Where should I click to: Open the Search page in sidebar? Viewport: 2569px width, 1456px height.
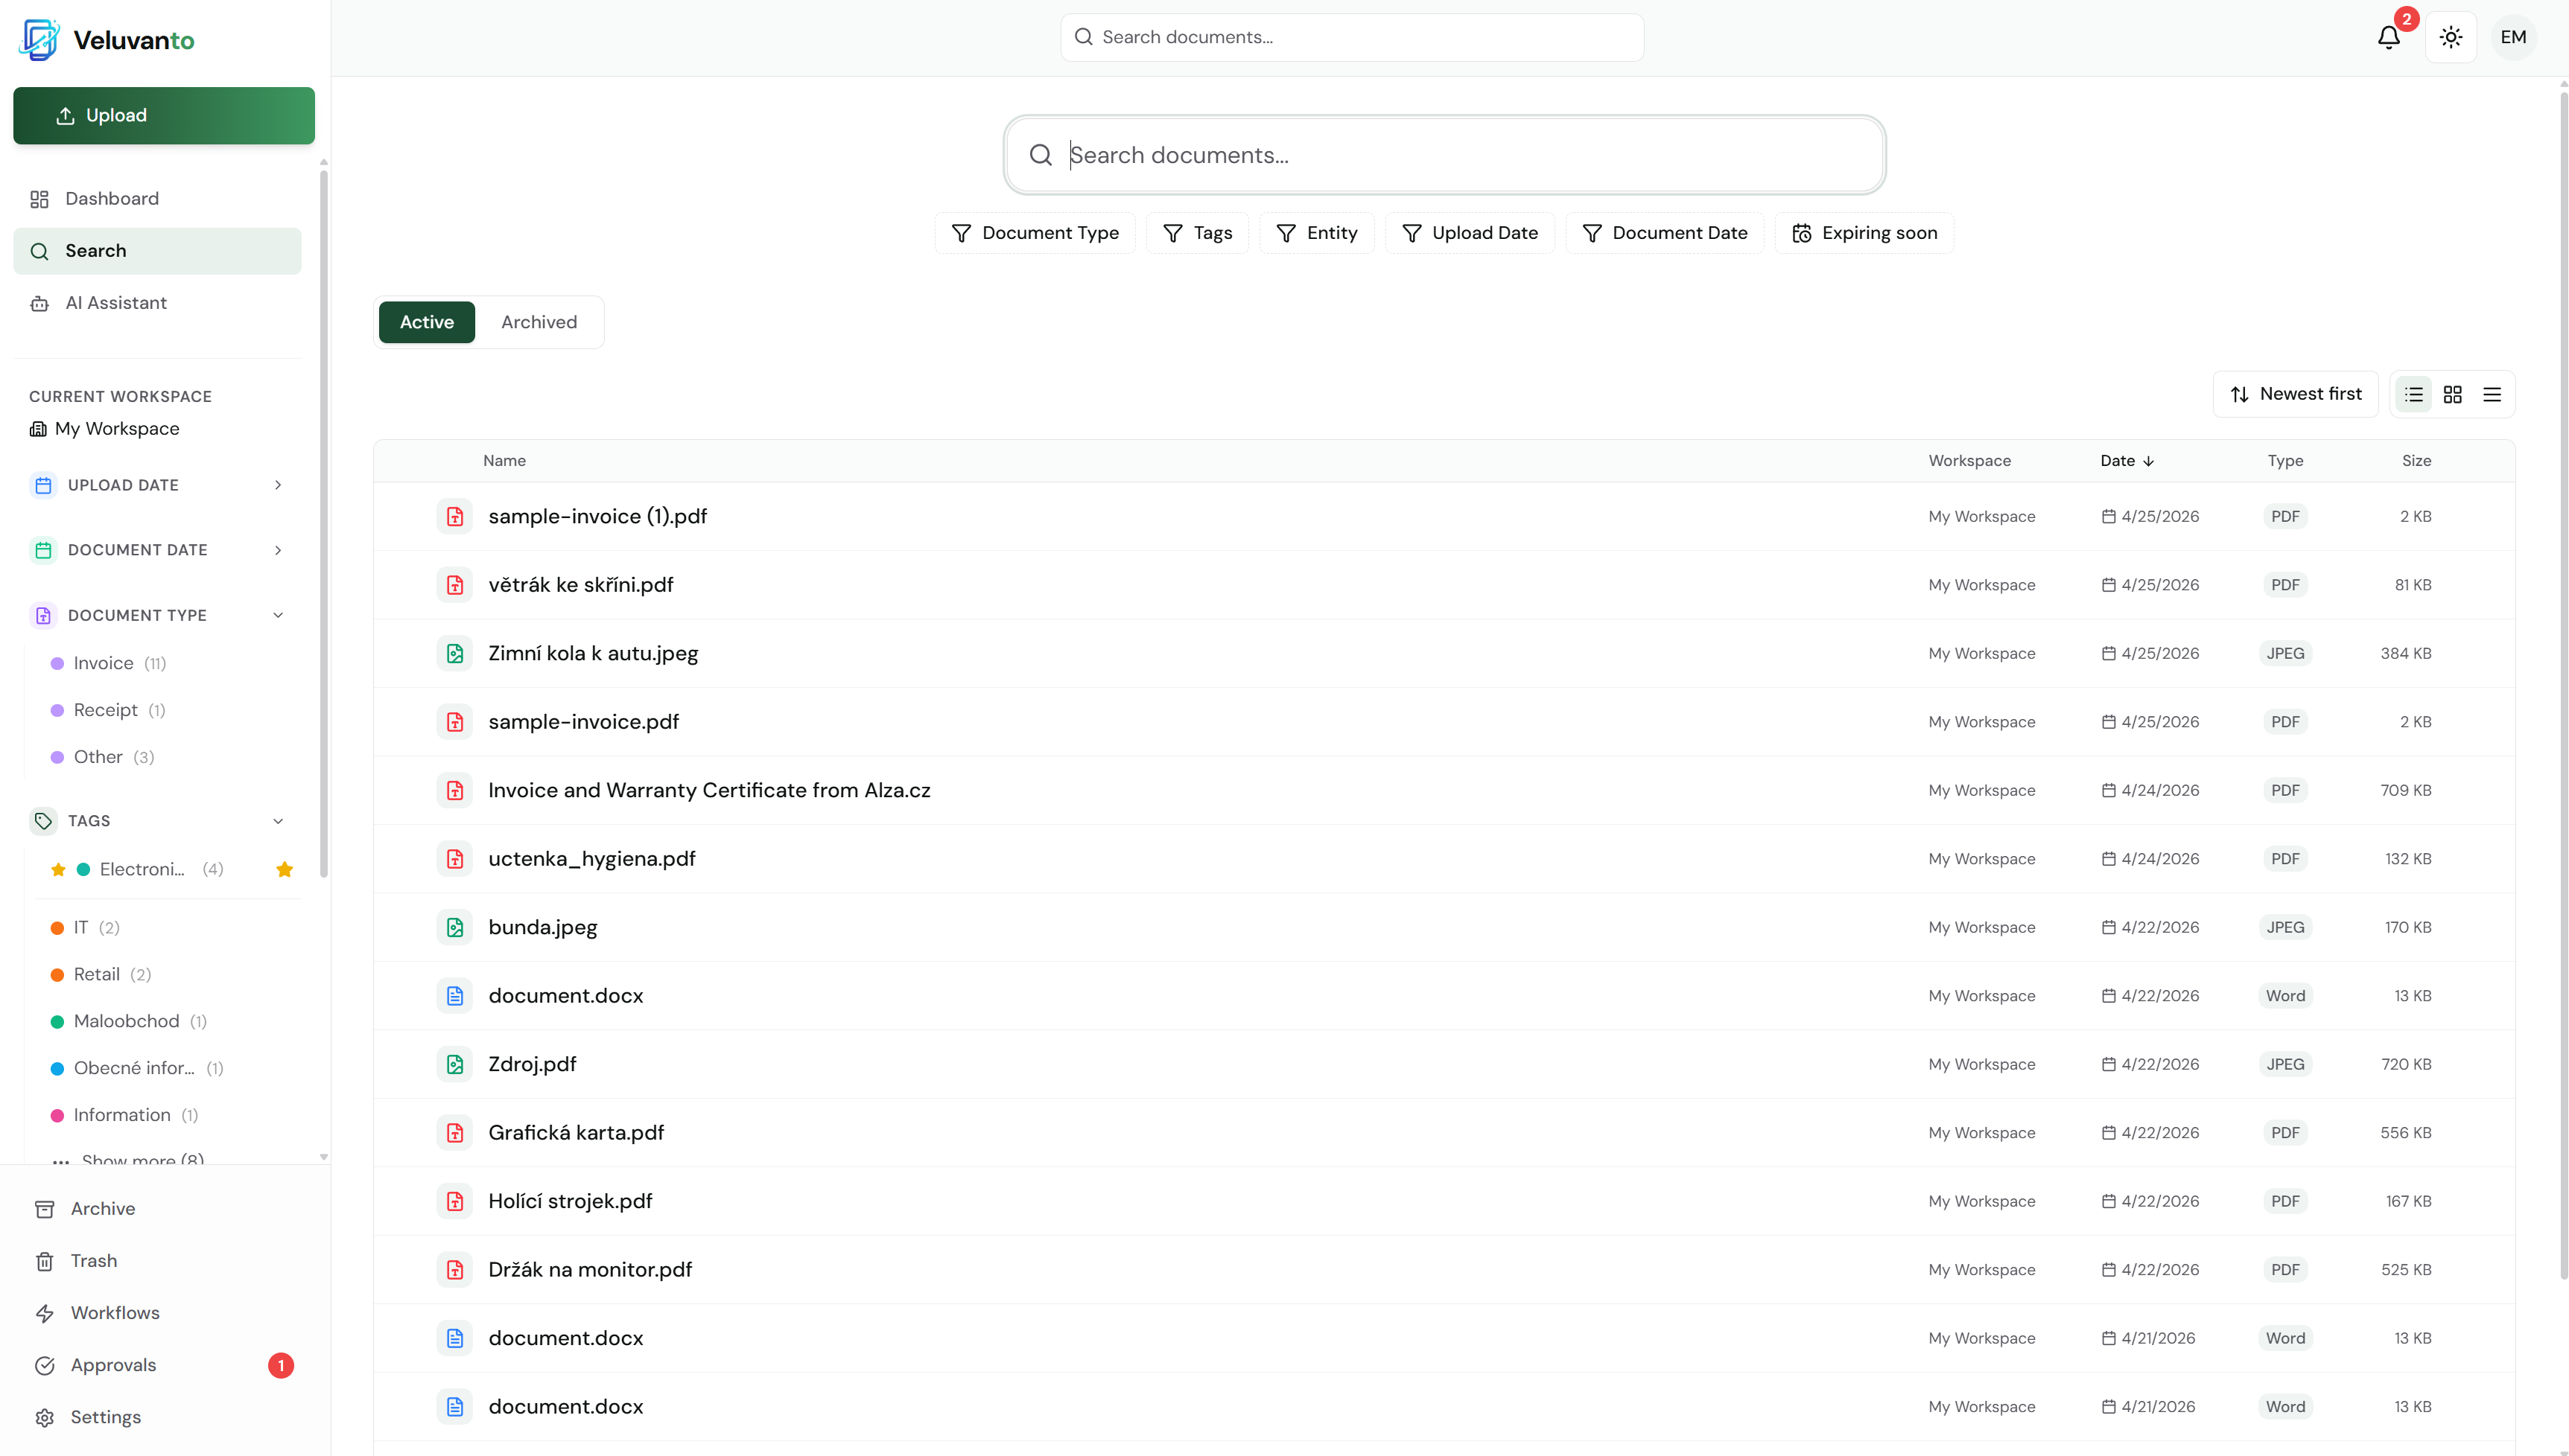point(157,251)
